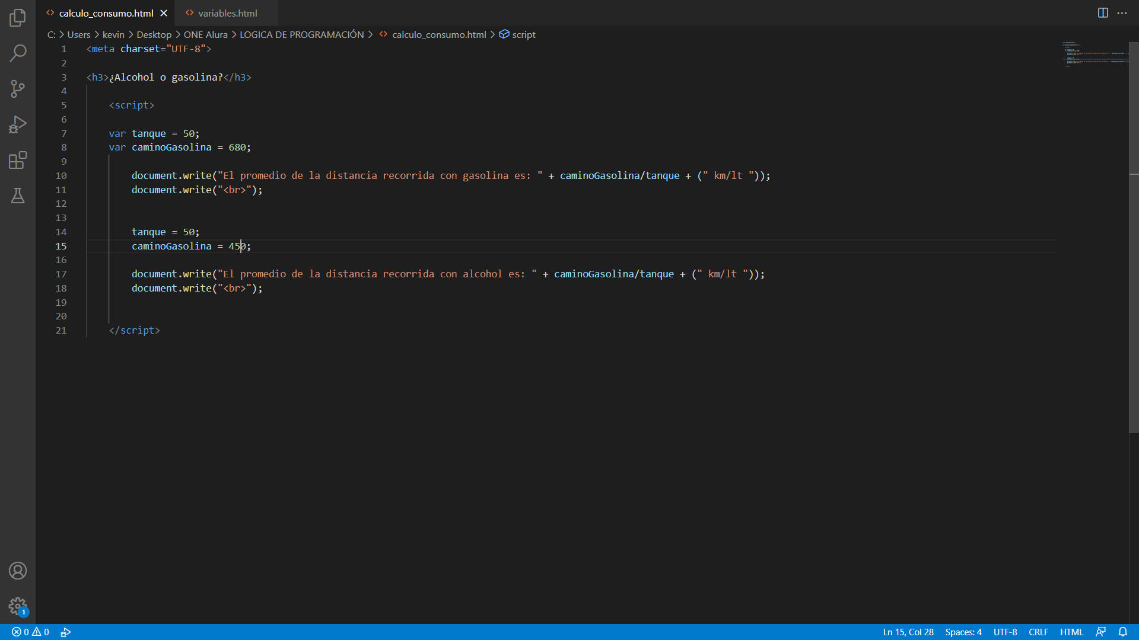The height and width of the screenshot is (640, 1139).
Task: Open the Extensions view
Action: click(18, 160)
